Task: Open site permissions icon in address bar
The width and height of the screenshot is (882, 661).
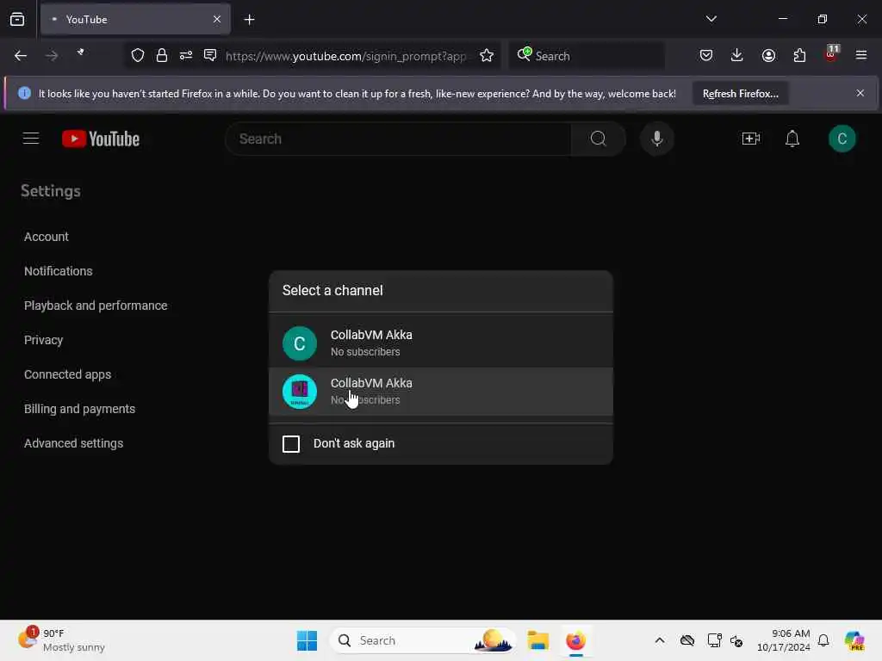Action: click(186, 55)
